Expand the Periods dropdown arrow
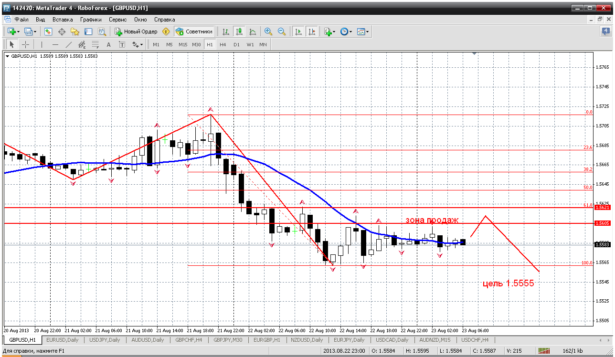Screen dimensions: 615x357 tap(350, 31)
